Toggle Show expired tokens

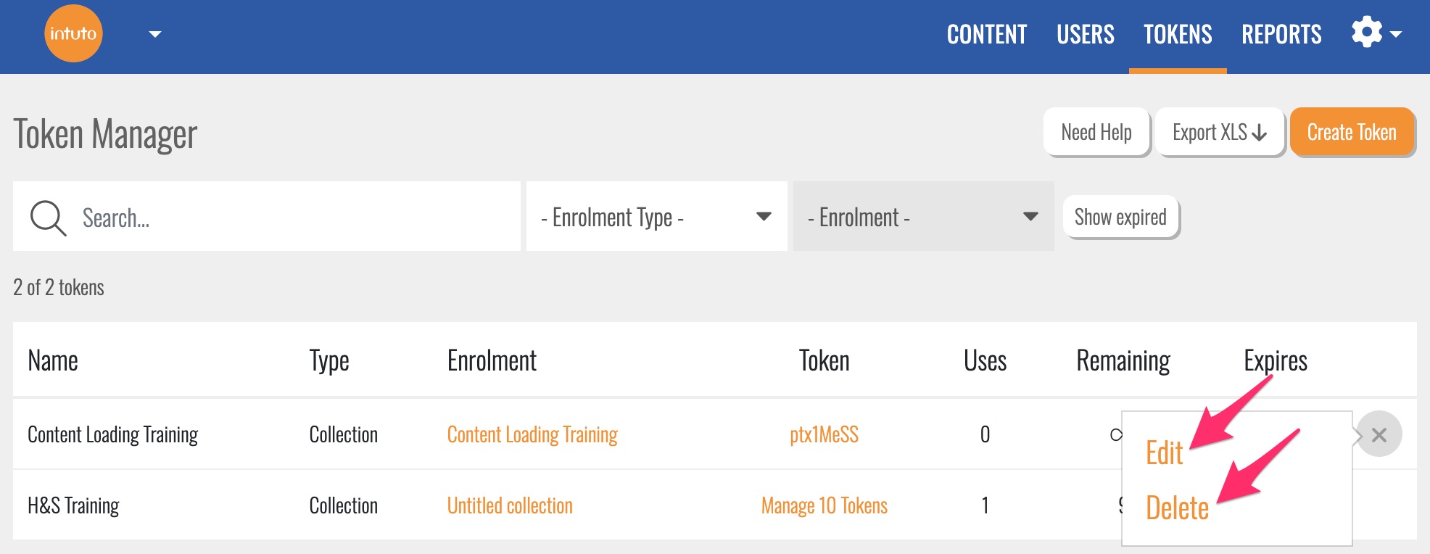pos(1120,217)
